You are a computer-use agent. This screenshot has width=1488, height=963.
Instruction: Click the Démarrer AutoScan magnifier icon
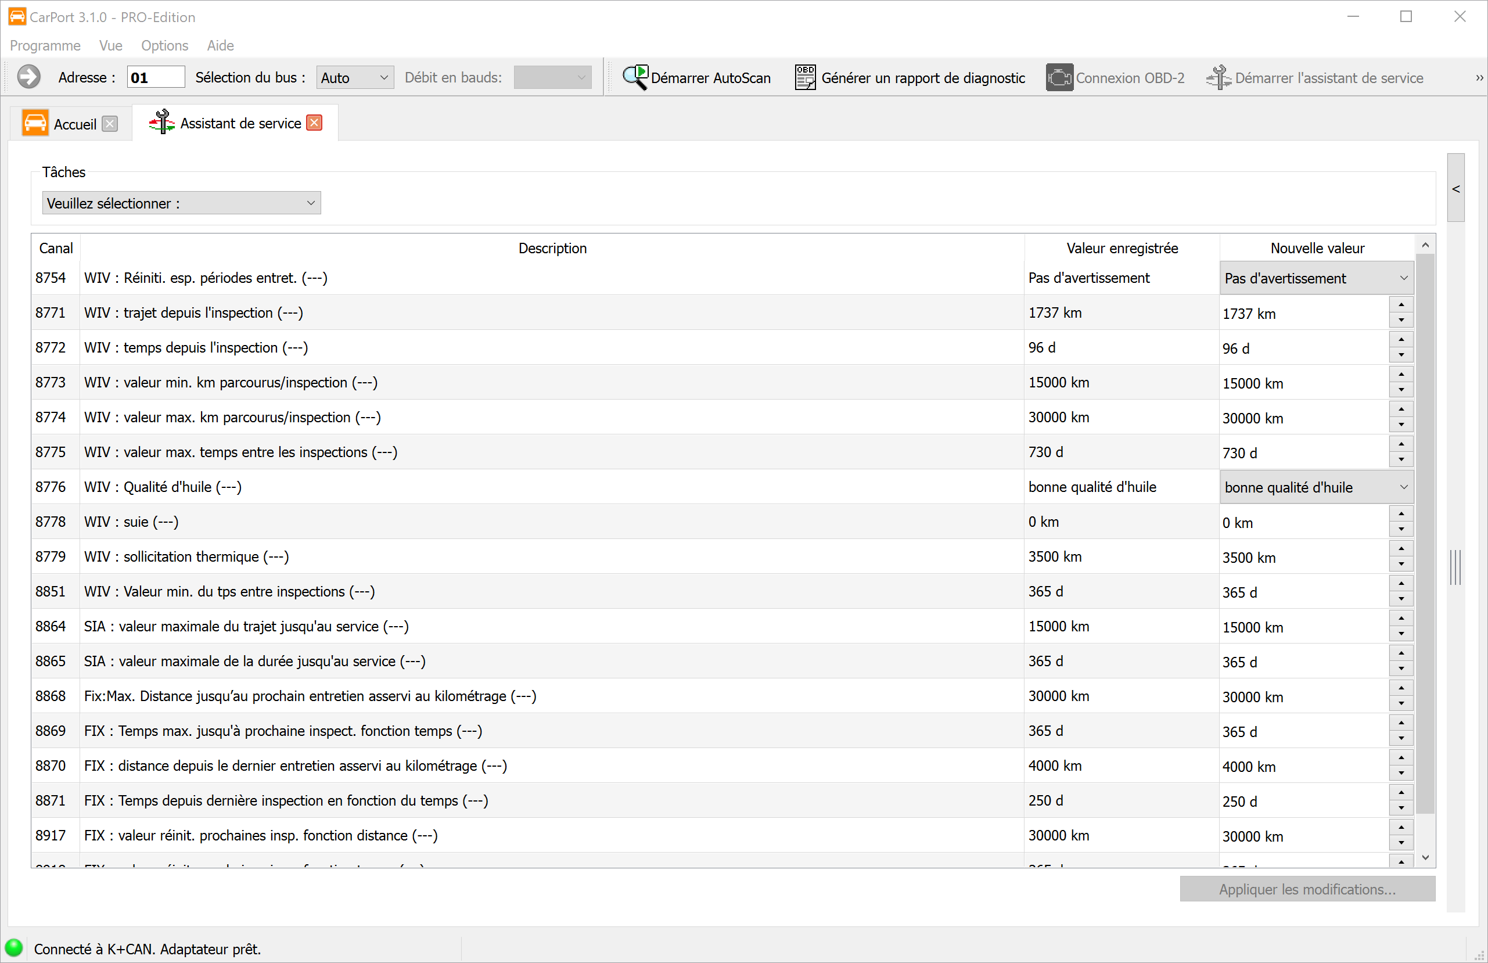635,78
